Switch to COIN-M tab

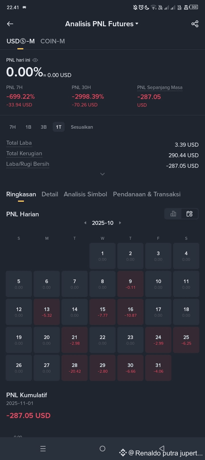click(53, 41)
